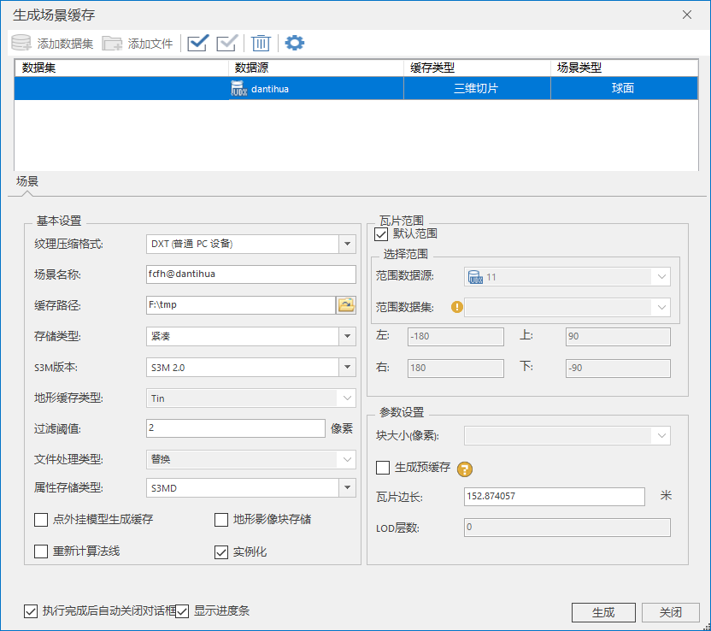
Task: Click the invert selection checkmark icon
Action: (x=226, y=43)
